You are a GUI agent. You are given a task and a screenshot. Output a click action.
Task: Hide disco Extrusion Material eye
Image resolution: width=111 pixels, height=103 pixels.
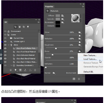5,55
